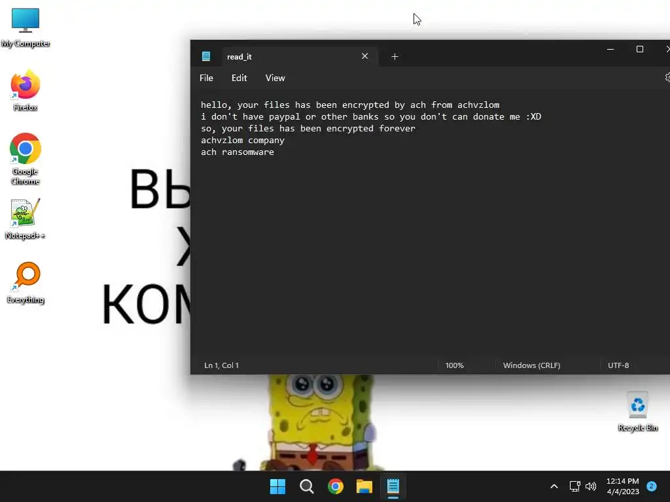Image resolution: width=670 pixels, height=502 pixels.
Task: Open the View menu in Notepad
Action: tap(275, 78)
